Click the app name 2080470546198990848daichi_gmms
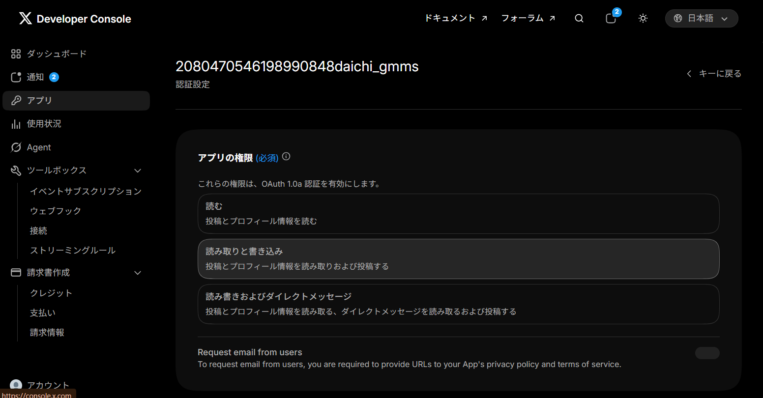The image size is (763, 398). point(297,66)
